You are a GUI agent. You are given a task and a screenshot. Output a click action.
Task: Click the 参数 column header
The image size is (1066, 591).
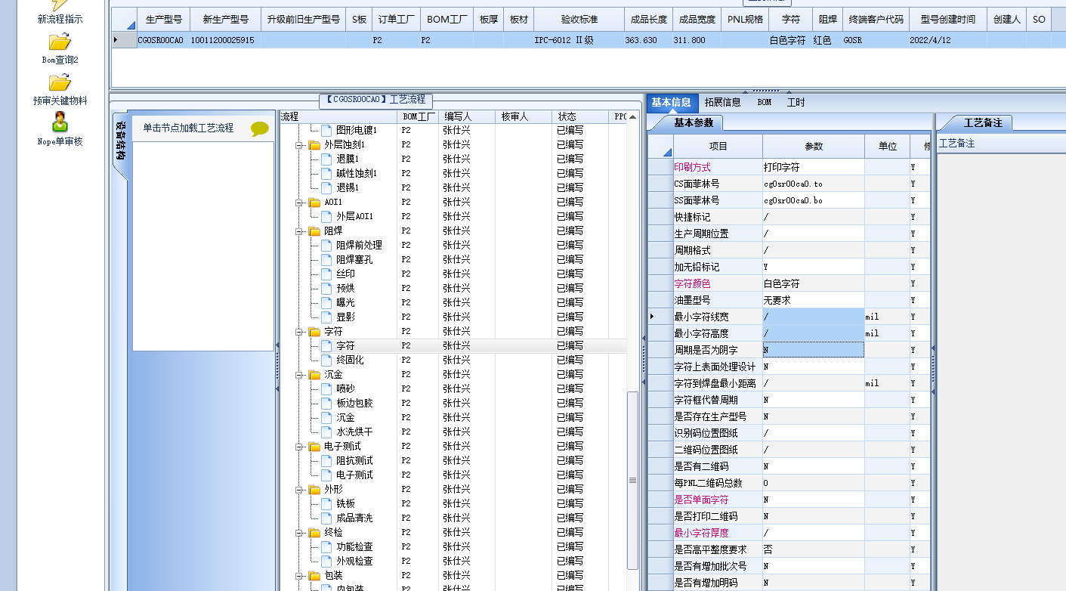[x=813, y=146]
